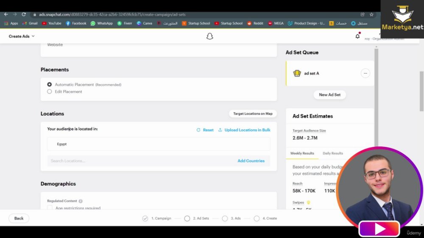Select Automatic Placement radio option
Screen dimensions: 424x238
[x=49, y=85]
